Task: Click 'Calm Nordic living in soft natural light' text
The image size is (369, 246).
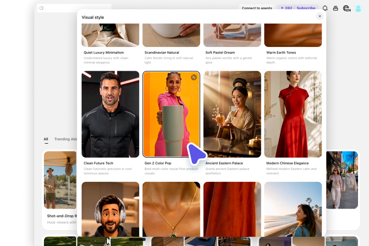Action: click(169, 60)
